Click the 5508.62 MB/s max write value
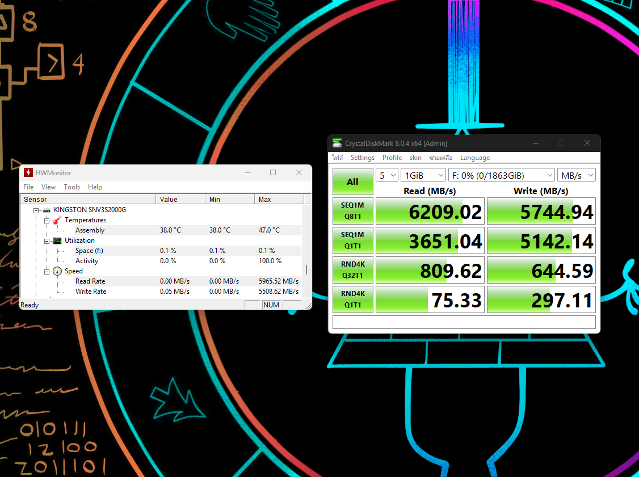 [279, 292]
